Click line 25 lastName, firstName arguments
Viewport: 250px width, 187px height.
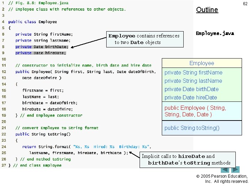point(79,153)
